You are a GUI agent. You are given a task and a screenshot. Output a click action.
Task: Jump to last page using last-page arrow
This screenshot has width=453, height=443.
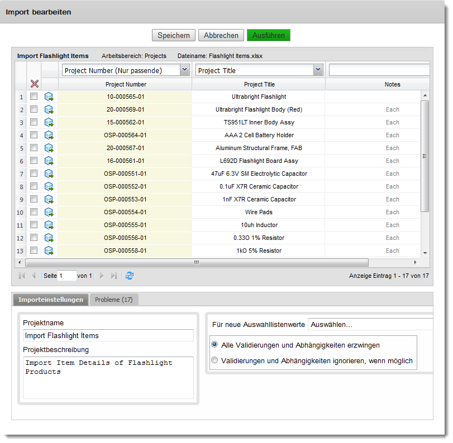(x=115, y=276)
